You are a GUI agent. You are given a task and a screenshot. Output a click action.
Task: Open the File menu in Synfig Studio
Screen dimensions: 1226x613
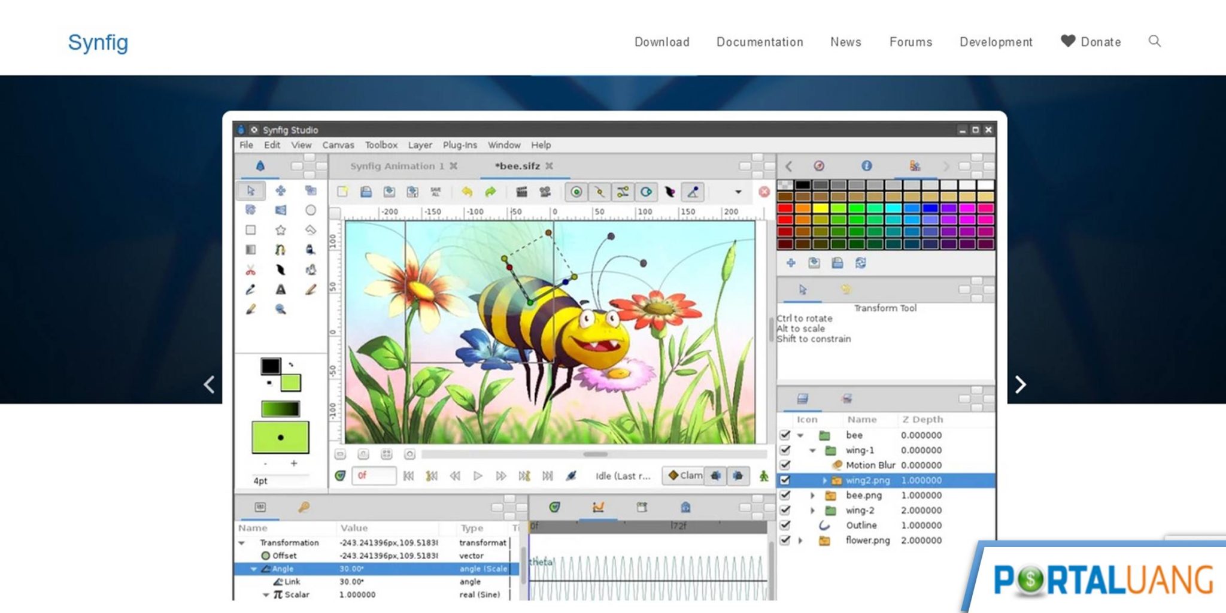246,145
